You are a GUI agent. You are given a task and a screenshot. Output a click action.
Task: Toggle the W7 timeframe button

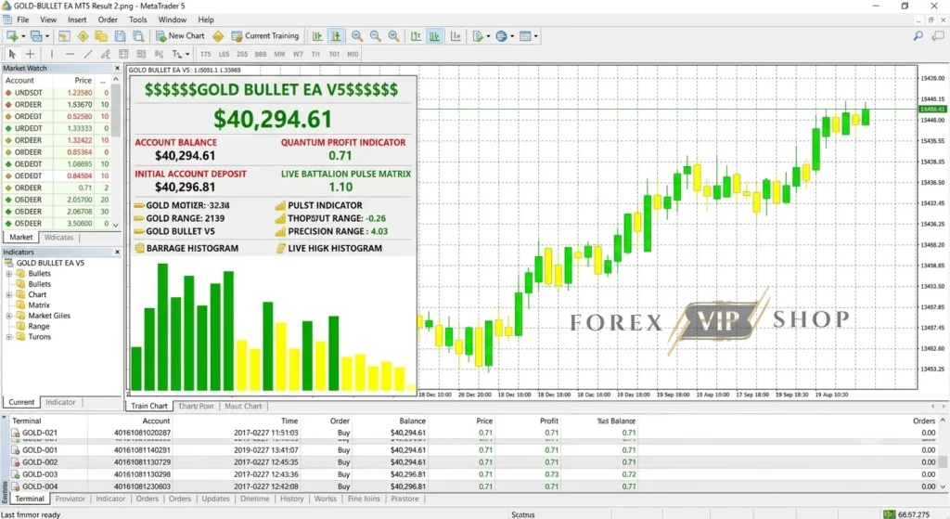[x=298, y=54]
